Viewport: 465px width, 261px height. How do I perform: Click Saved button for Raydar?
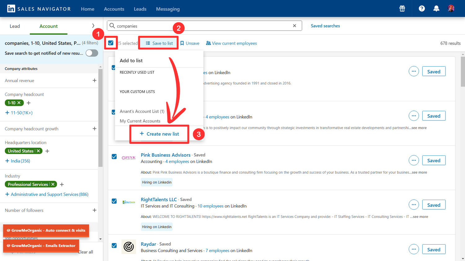point(434,249)
